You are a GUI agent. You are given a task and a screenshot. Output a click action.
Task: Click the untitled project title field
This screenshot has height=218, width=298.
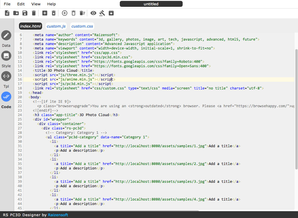151,4
